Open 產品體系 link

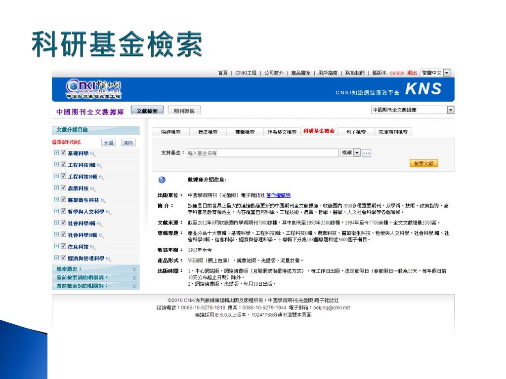(x=301, y=73)
